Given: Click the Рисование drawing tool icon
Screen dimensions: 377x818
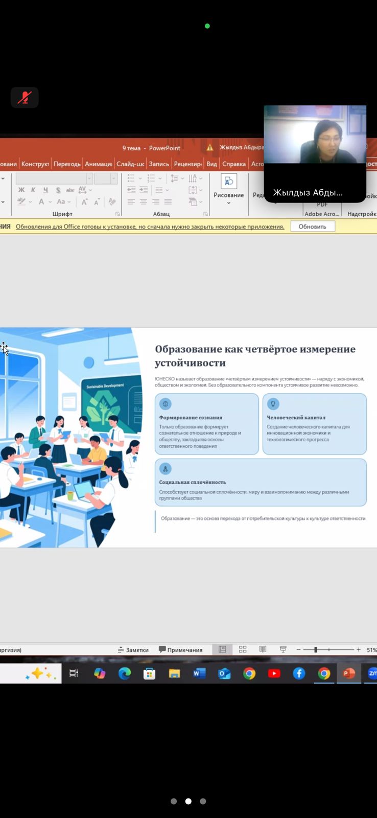Looking at the screenshot, I should [x=228, y=181].
